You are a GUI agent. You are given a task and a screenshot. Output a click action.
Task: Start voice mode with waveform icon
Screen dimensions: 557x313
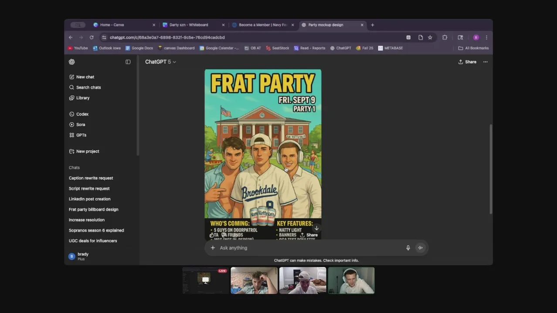(421, 248)
